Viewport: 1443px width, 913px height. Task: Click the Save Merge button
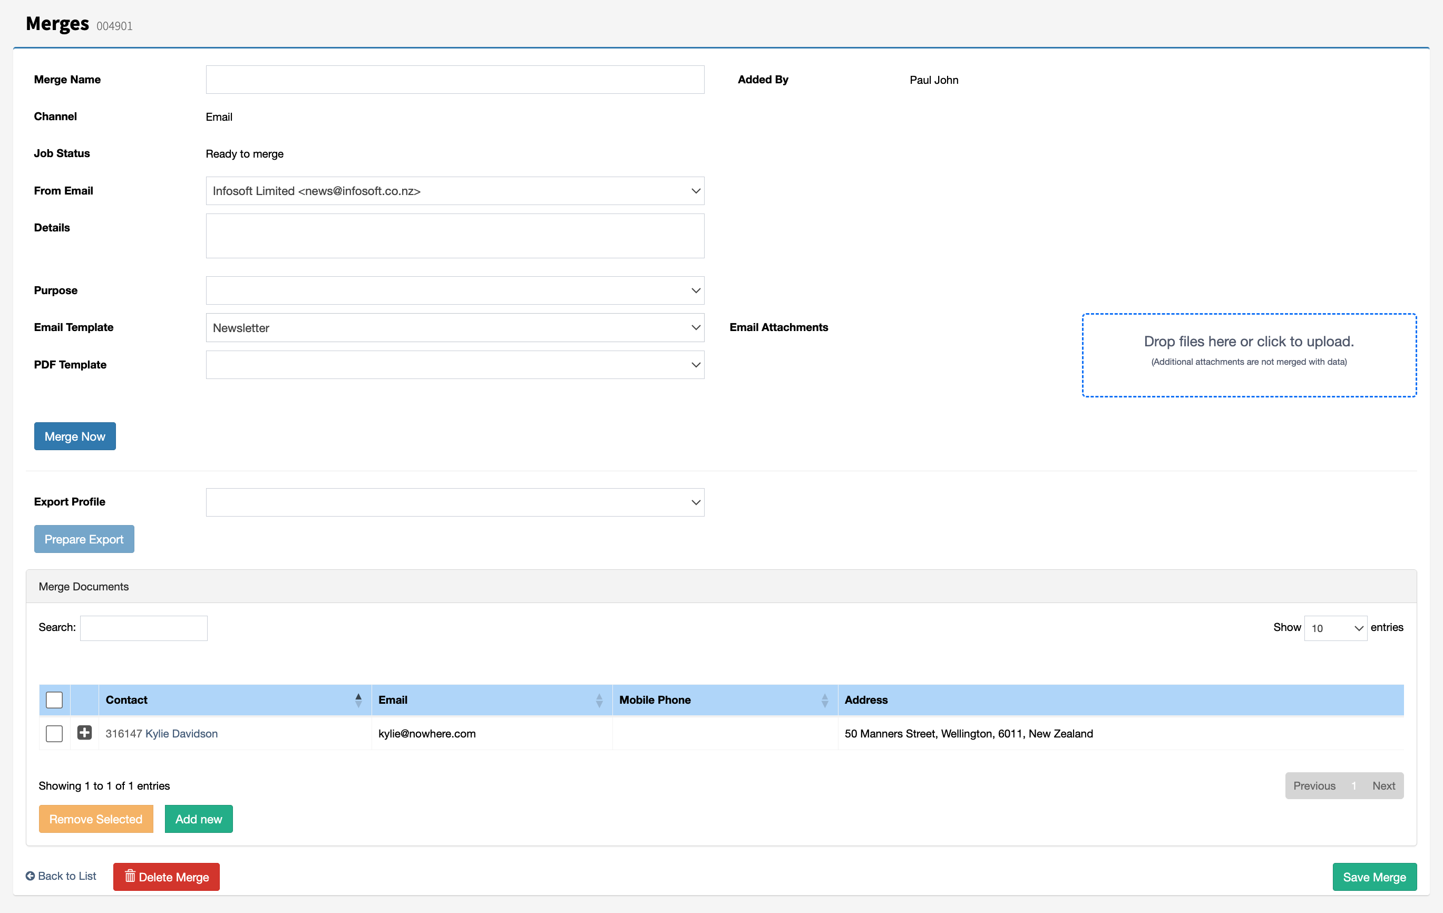click(1374, 877)
